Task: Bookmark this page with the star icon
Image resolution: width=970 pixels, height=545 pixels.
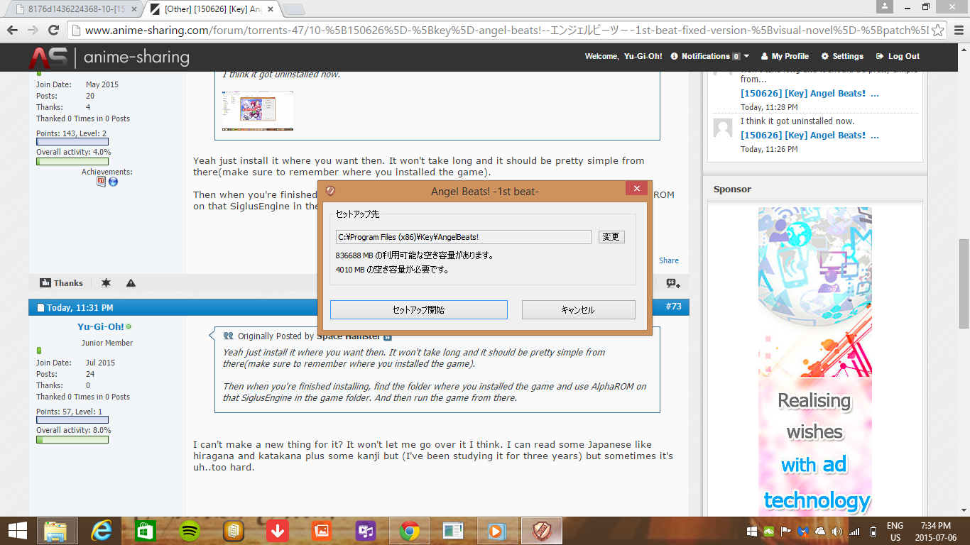Action: coord(937,31)
